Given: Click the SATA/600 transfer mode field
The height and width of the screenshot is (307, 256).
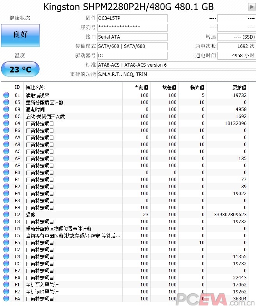Looking at the screenshot, I should tap(132, 46).
